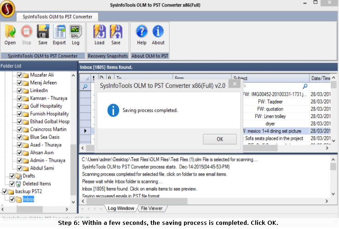
Task: Select the 'FW: quotation' email row
Action: [270, 109]
